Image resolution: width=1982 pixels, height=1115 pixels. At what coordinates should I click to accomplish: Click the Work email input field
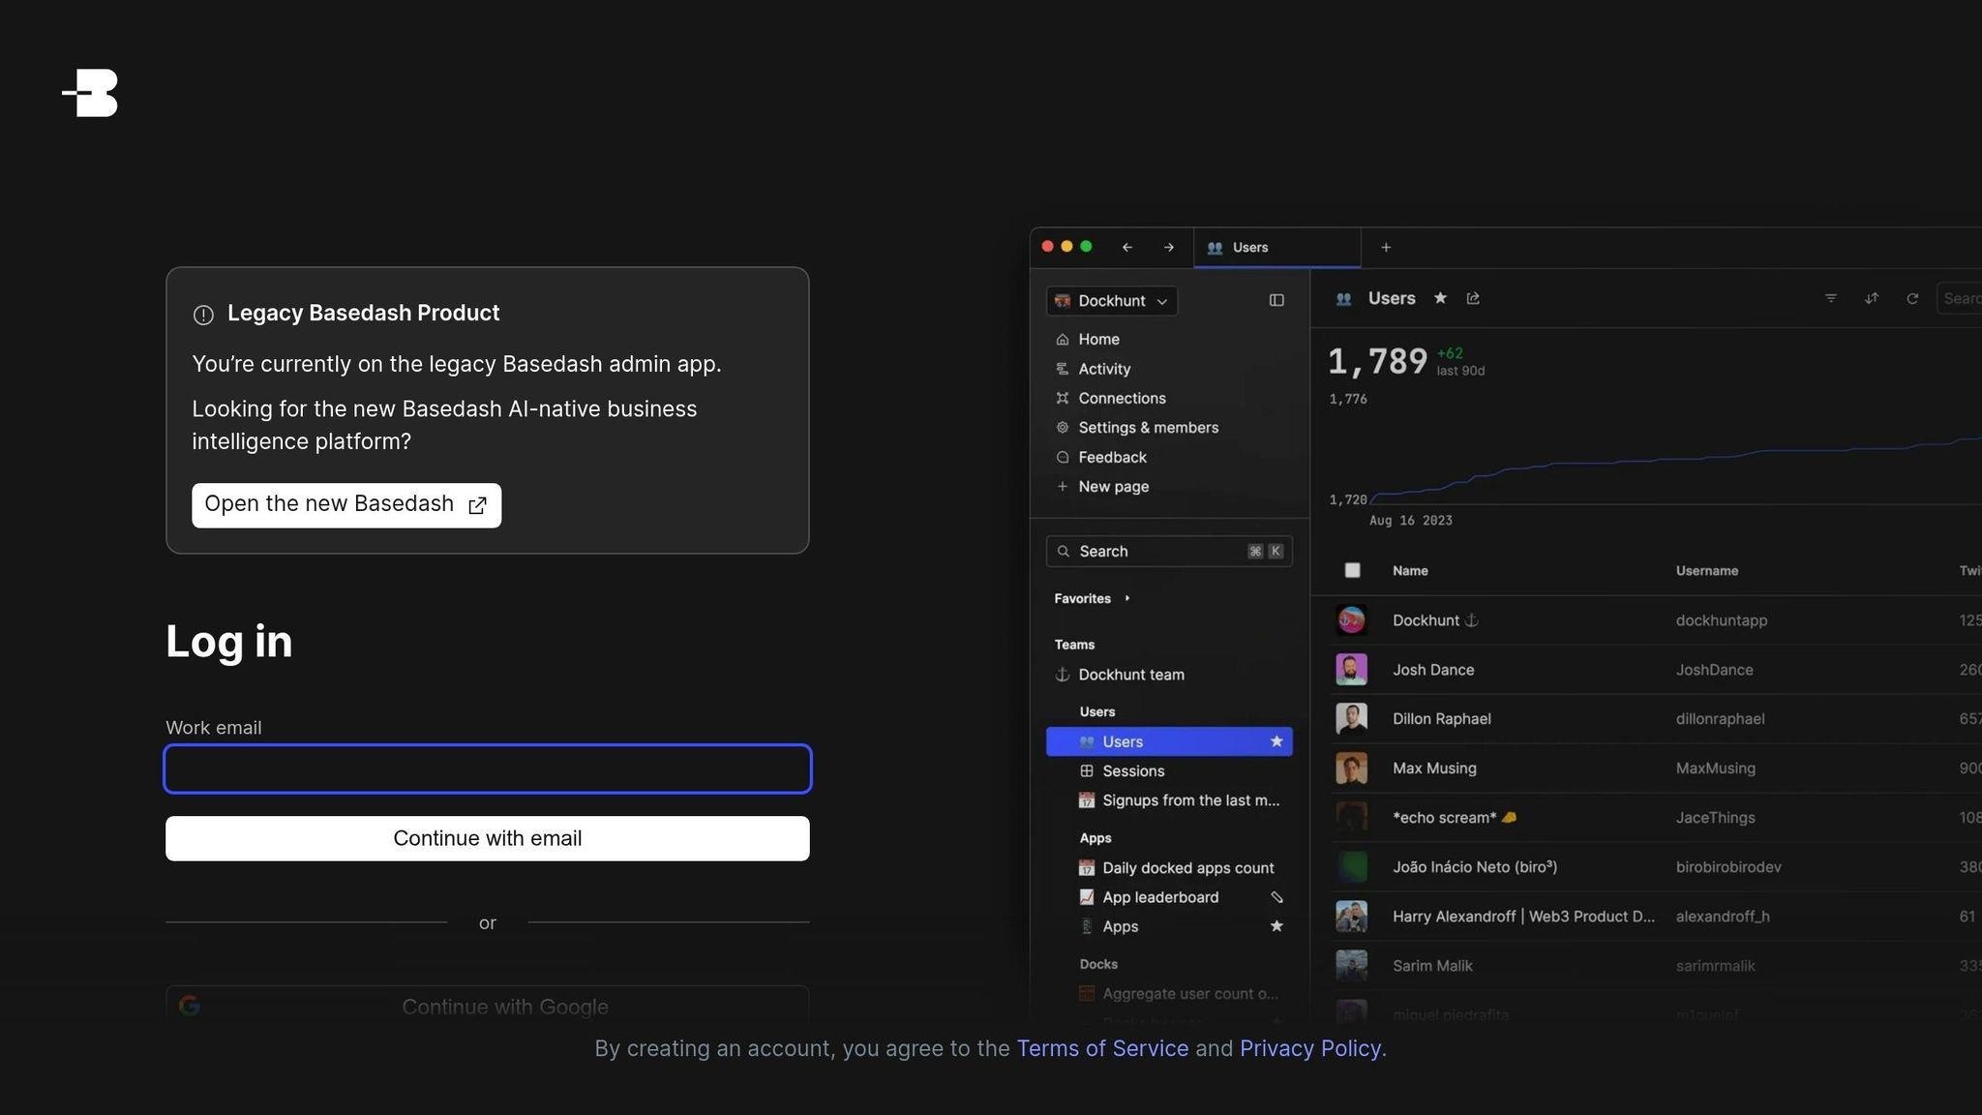488,769
